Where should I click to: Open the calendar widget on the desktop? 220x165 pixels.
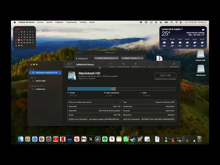point(25,37)
